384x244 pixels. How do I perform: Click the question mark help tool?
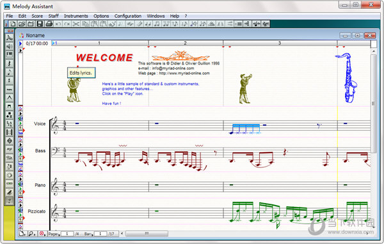(x=10, y=201)
